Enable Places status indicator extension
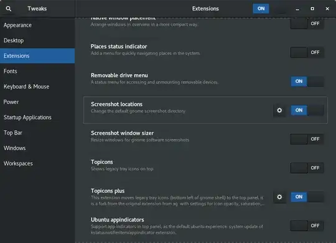336x243 pixels. [x=307, y=52]
